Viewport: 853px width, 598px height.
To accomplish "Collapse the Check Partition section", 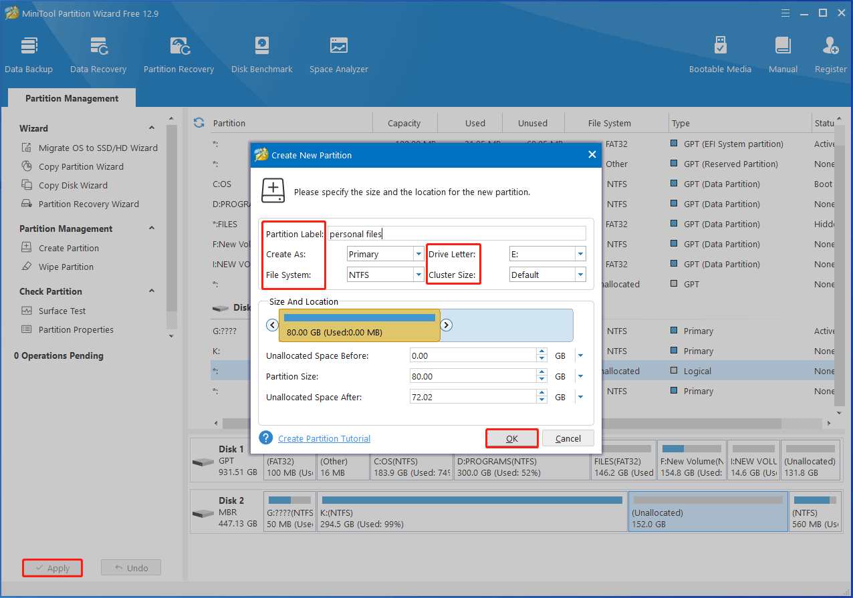I will [152, 291].
